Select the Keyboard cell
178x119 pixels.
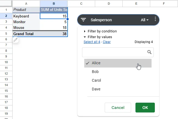tap(26, 16)
